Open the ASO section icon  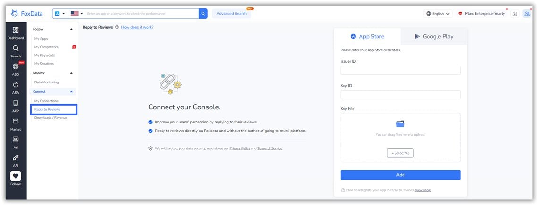point(16,66)
